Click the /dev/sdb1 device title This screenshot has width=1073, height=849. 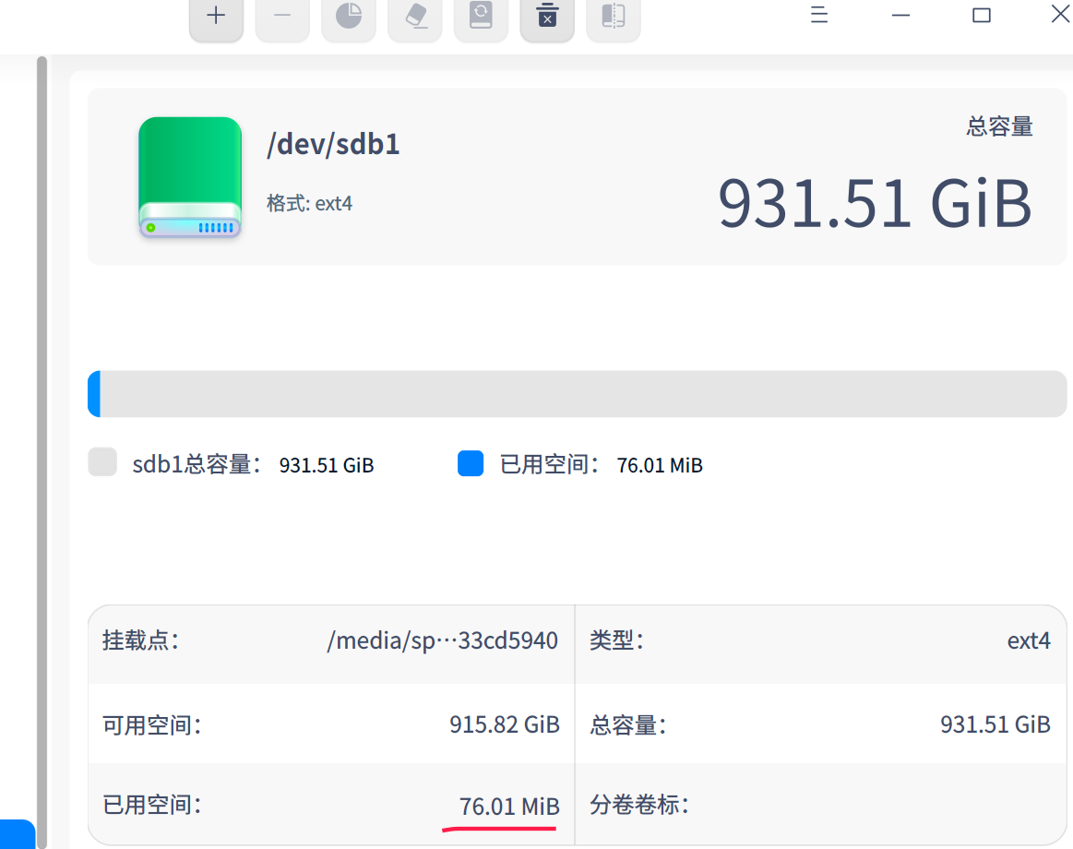pos(333,145)
